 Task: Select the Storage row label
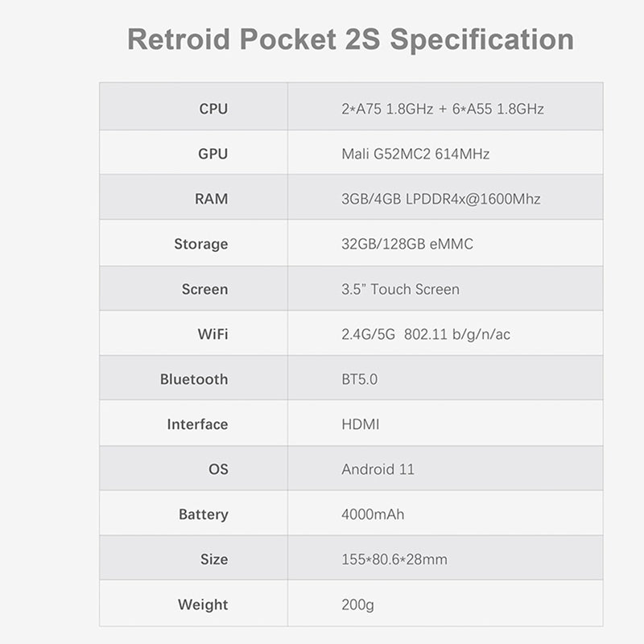200,244
